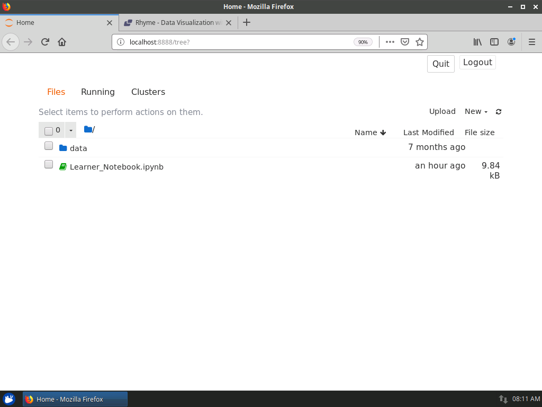This screenshot has width=542, height=407.
Task: Click the Name sort arrow
Action: pos(383,132)
